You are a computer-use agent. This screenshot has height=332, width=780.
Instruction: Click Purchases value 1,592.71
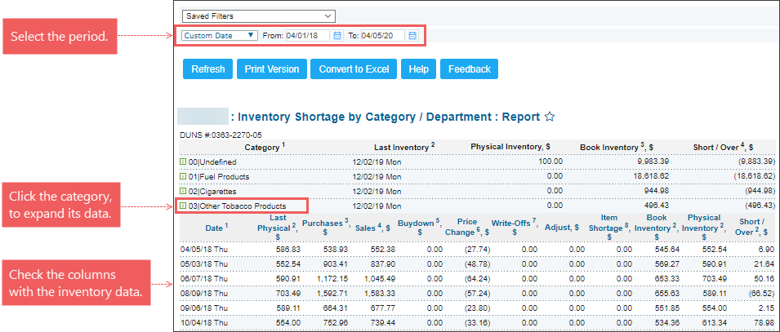333,293
